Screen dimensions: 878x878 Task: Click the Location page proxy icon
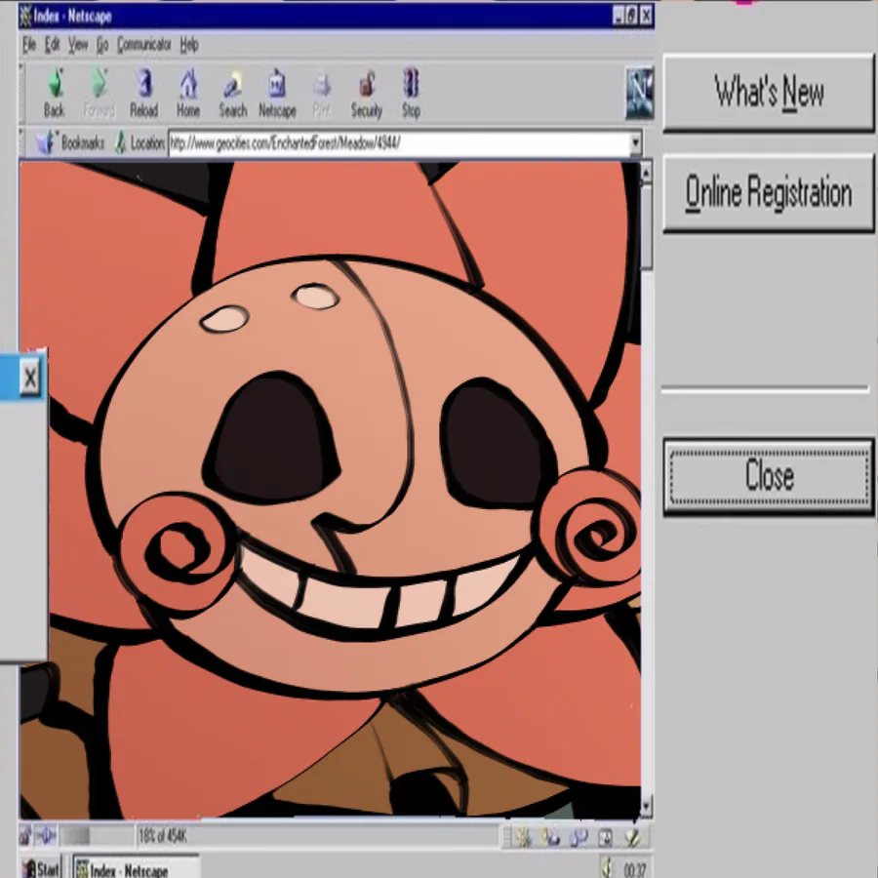120,143
